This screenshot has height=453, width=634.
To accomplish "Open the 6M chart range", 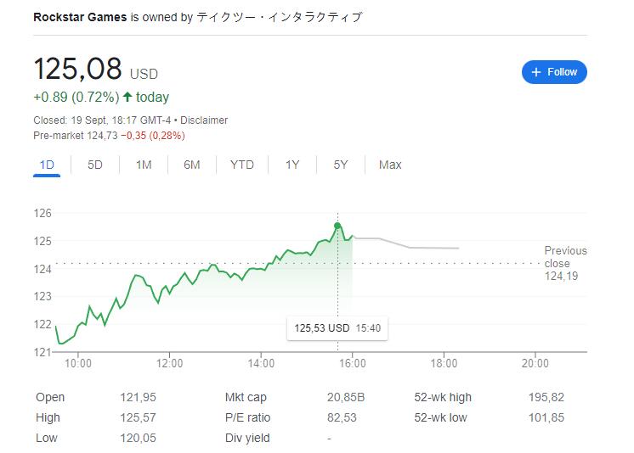I will pyautogui.click(x=192, y=165).
